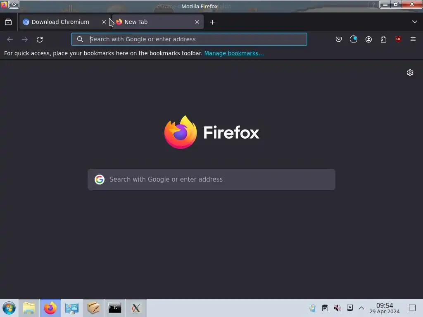This screenshot has height=317, width=423.
Task: Switch to the Download Chromium tab
Action: 65,22
